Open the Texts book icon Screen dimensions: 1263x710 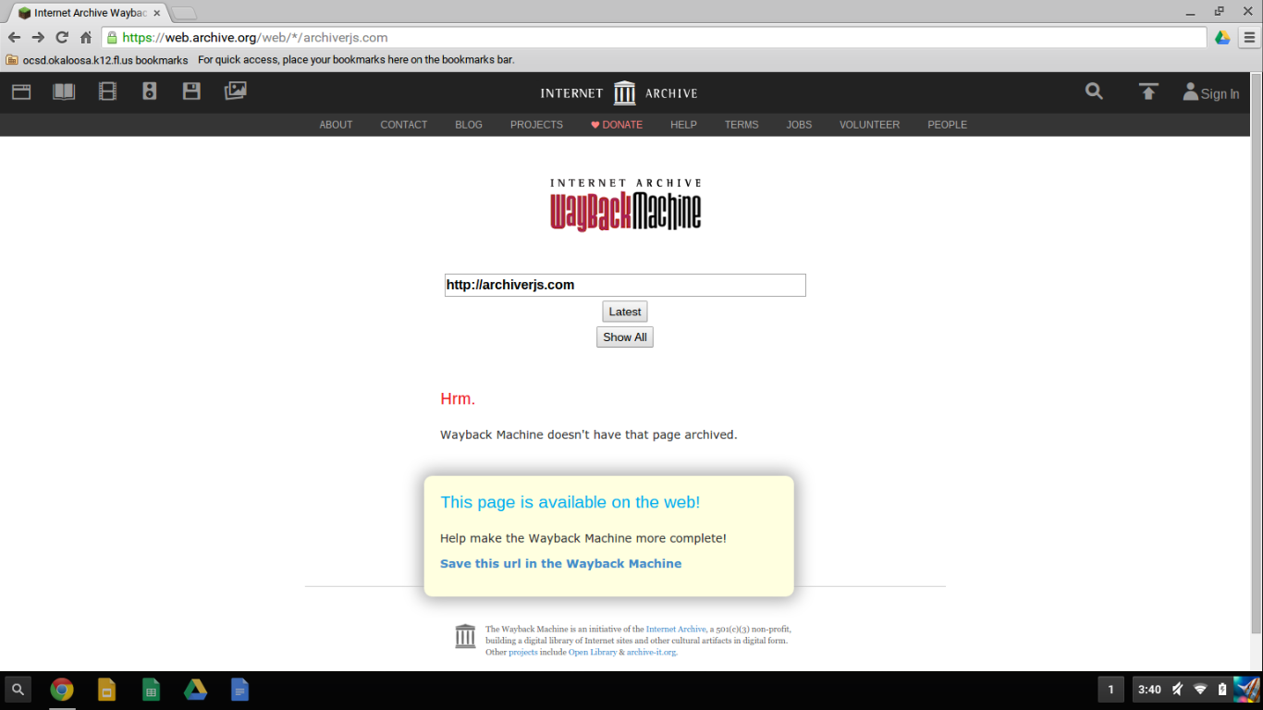[x=64, y=92]
